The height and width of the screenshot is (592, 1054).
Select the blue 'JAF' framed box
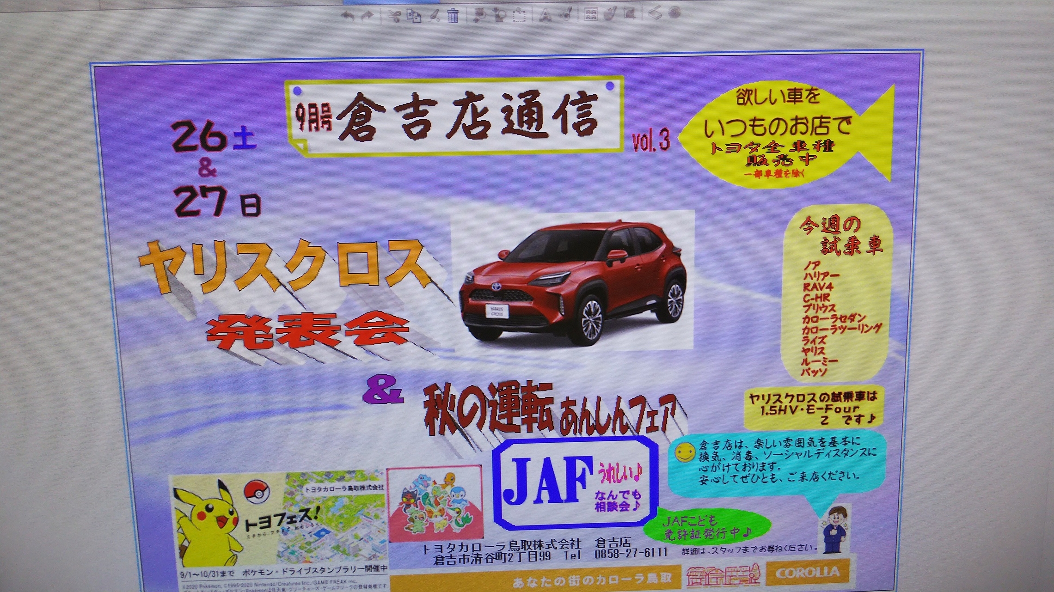click(x=576, y=482)
